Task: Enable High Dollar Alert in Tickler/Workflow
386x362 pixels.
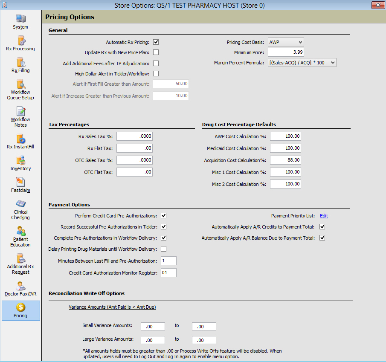Action: click(x=156, y=73)
